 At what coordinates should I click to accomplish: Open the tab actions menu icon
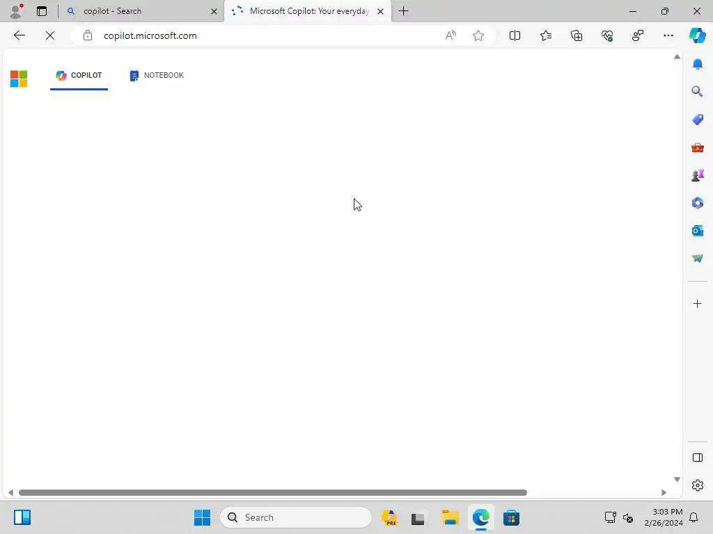coord(42,11)
